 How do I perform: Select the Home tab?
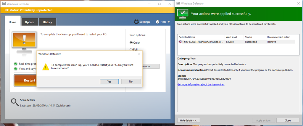12,21
